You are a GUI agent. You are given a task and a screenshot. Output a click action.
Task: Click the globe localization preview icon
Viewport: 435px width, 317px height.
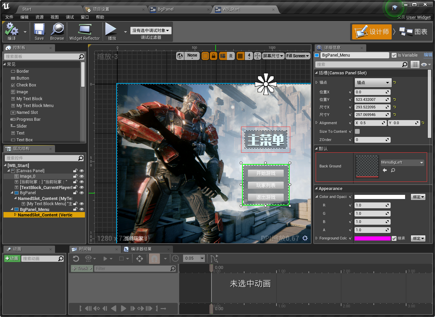(x=180, y=56)
